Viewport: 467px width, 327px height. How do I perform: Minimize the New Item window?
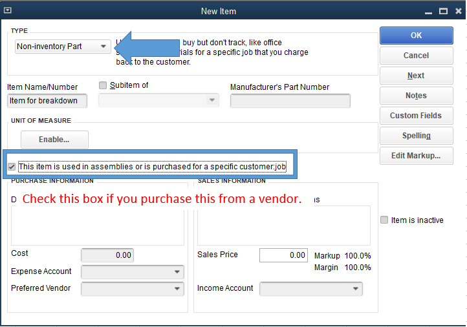coord(428,12)
